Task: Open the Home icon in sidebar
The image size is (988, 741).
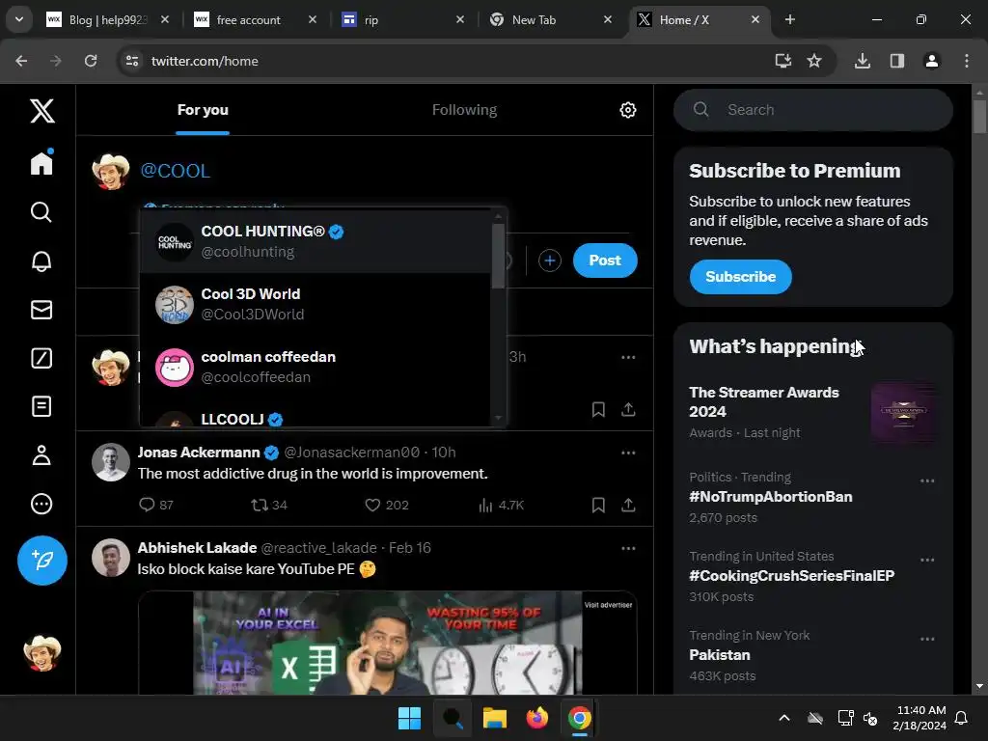Action: [x=41, y=162]
